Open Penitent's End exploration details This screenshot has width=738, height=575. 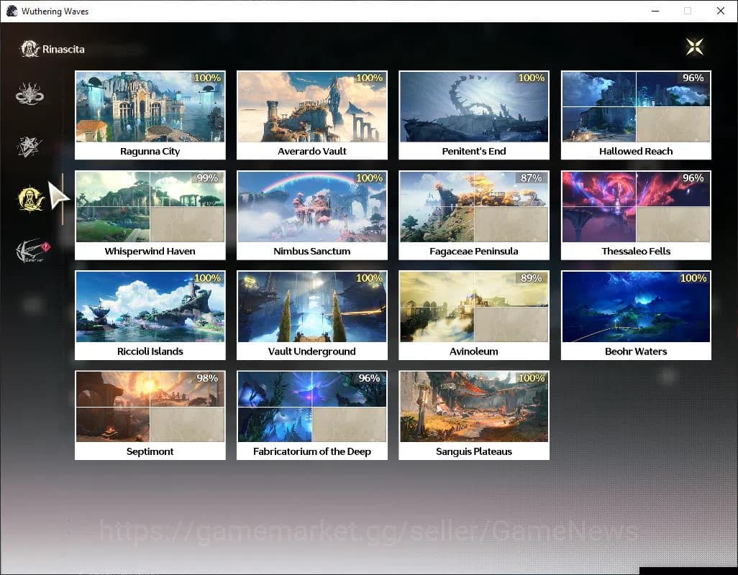(474, 115)
